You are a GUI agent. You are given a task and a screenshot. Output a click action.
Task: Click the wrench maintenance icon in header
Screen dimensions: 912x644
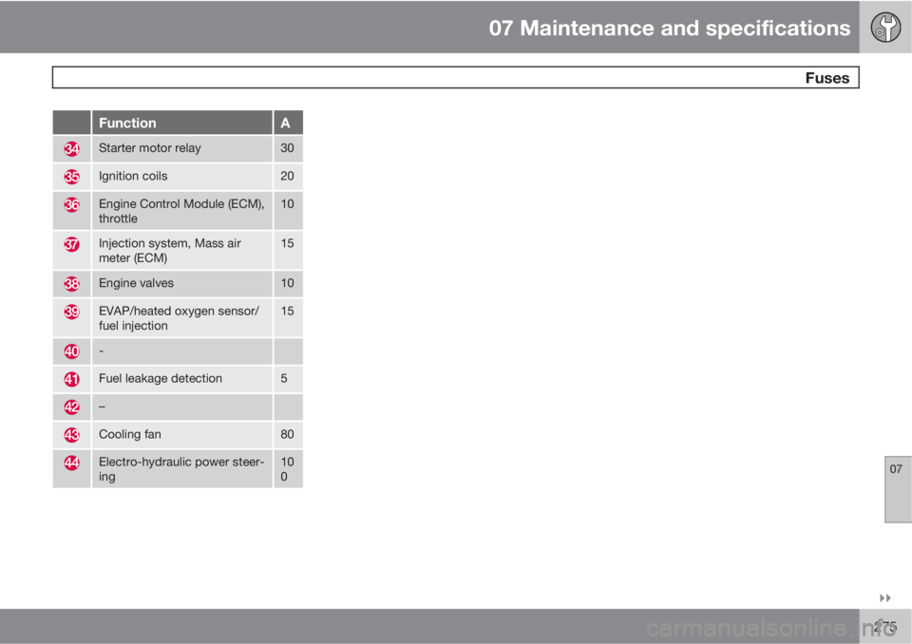[885, 28]
